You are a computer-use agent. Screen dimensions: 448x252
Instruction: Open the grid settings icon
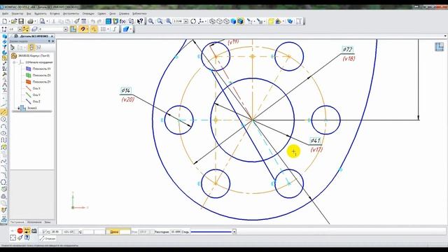[x=103, y=29]
